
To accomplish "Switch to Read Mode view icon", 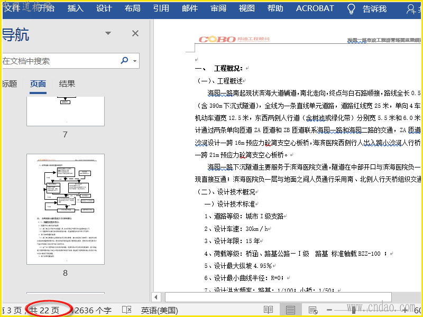I will 268,310.
